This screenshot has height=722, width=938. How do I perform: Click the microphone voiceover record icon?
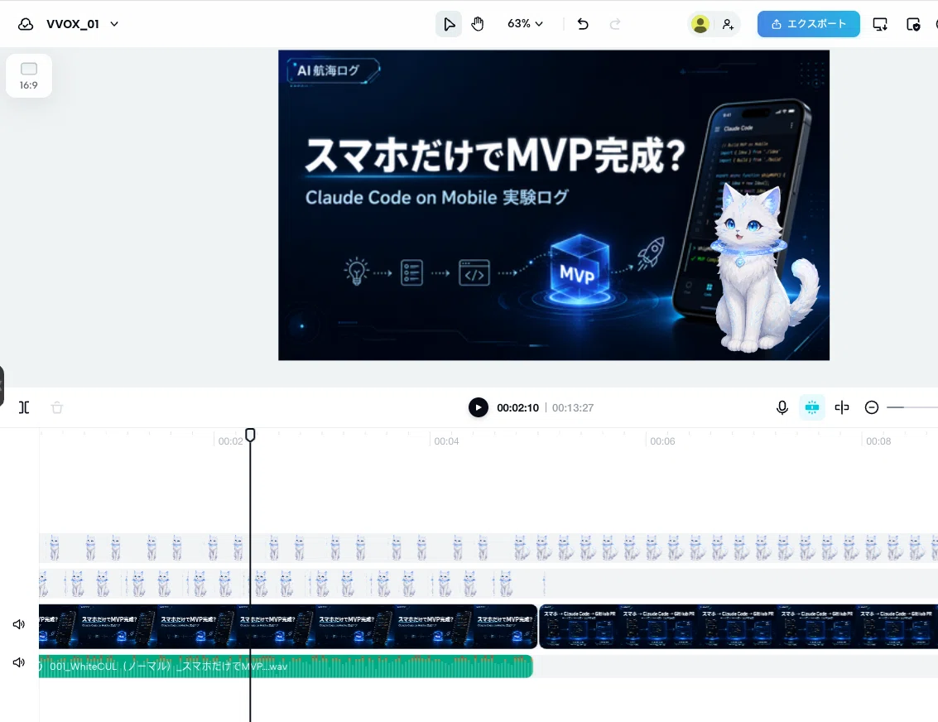click(x=782, y=407)
